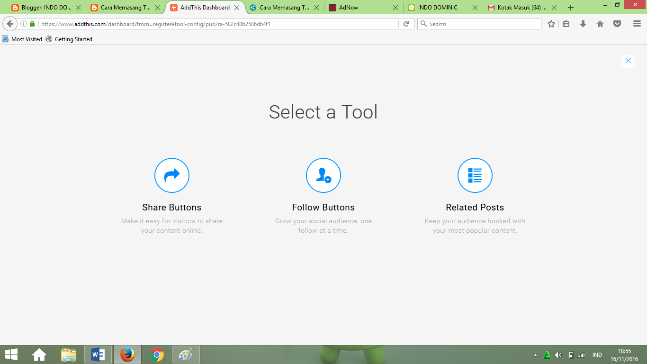647x364 pixels.
Task: Close the Select a Tool overlay
Action: click(x=628, y=61)
